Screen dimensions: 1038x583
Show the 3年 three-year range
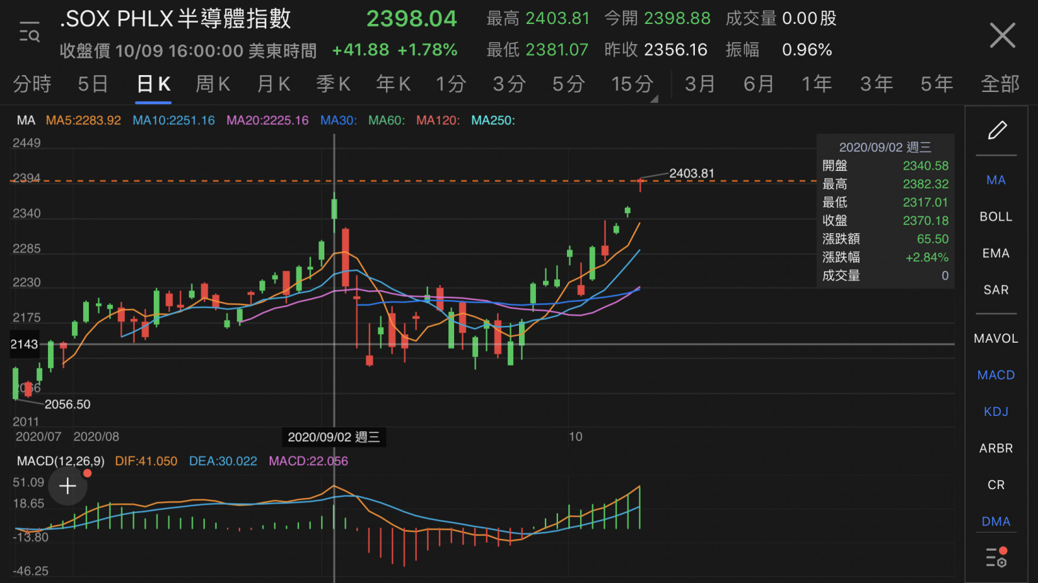click(x=877, y=84)
